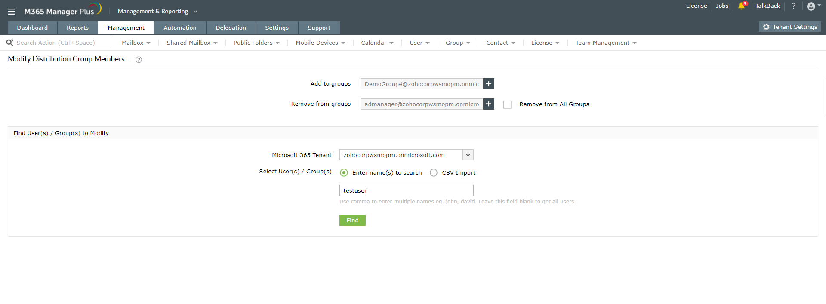Open the License submenu in toolbar

point(545,43)
